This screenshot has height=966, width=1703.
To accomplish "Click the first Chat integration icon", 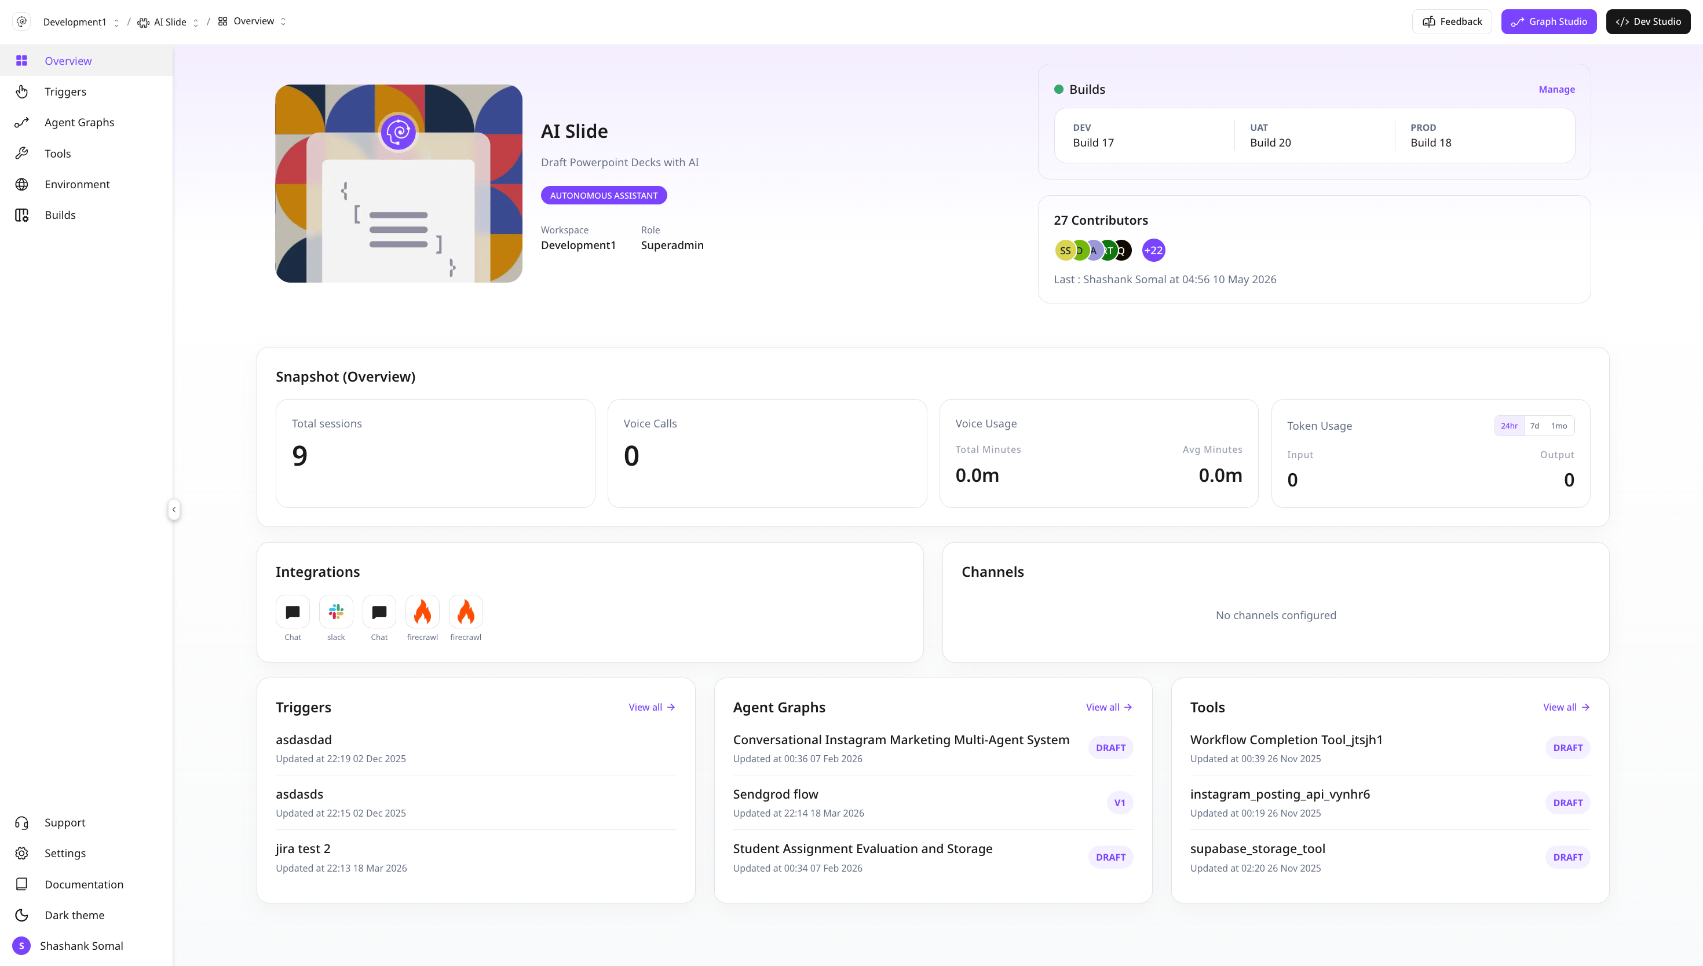I will pyautogui.click(x=293, y=612).
